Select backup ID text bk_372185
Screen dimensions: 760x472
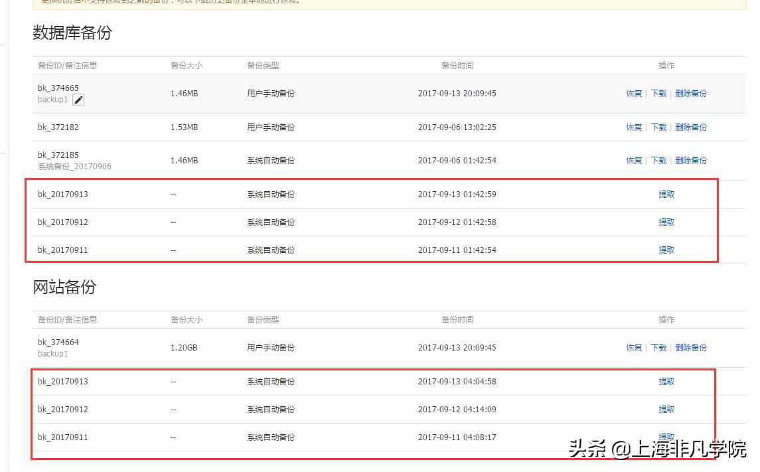[x=58, y=155]
